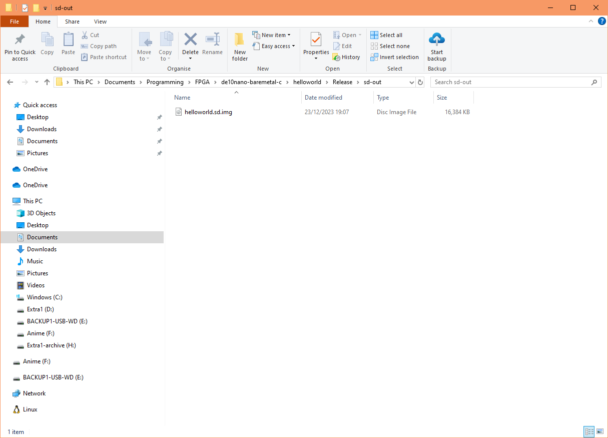Refresh the current folder view
Image resolution: width=608 pixels, height=438 pixels.
point(420,82)
